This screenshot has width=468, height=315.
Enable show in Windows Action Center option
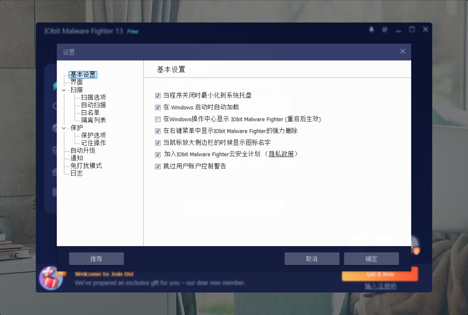pos(158,119)
